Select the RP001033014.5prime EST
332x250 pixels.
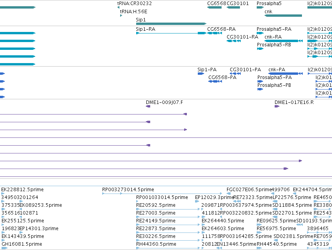click(x=138, y=201)
